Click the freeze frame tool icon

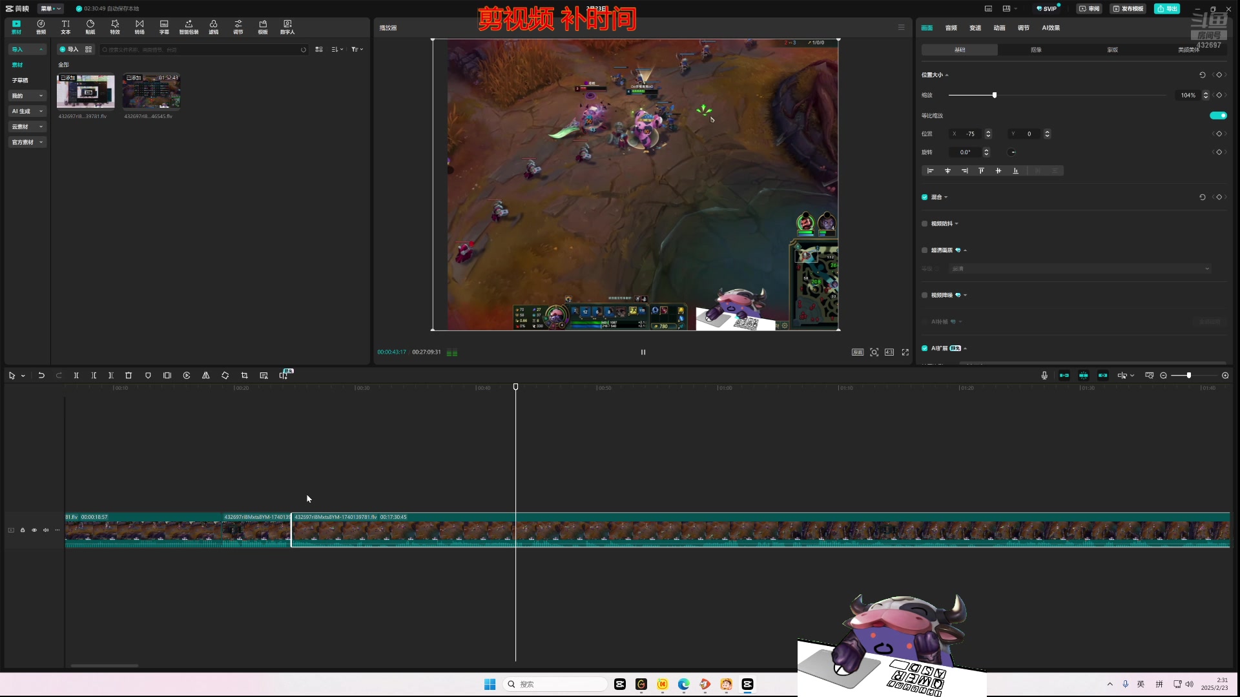(x=167, y=376)
